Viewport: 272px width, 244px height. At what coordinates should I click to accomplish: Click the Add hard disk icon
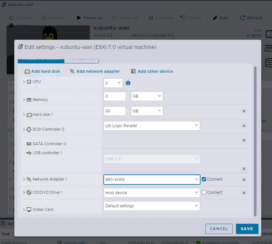27,71
